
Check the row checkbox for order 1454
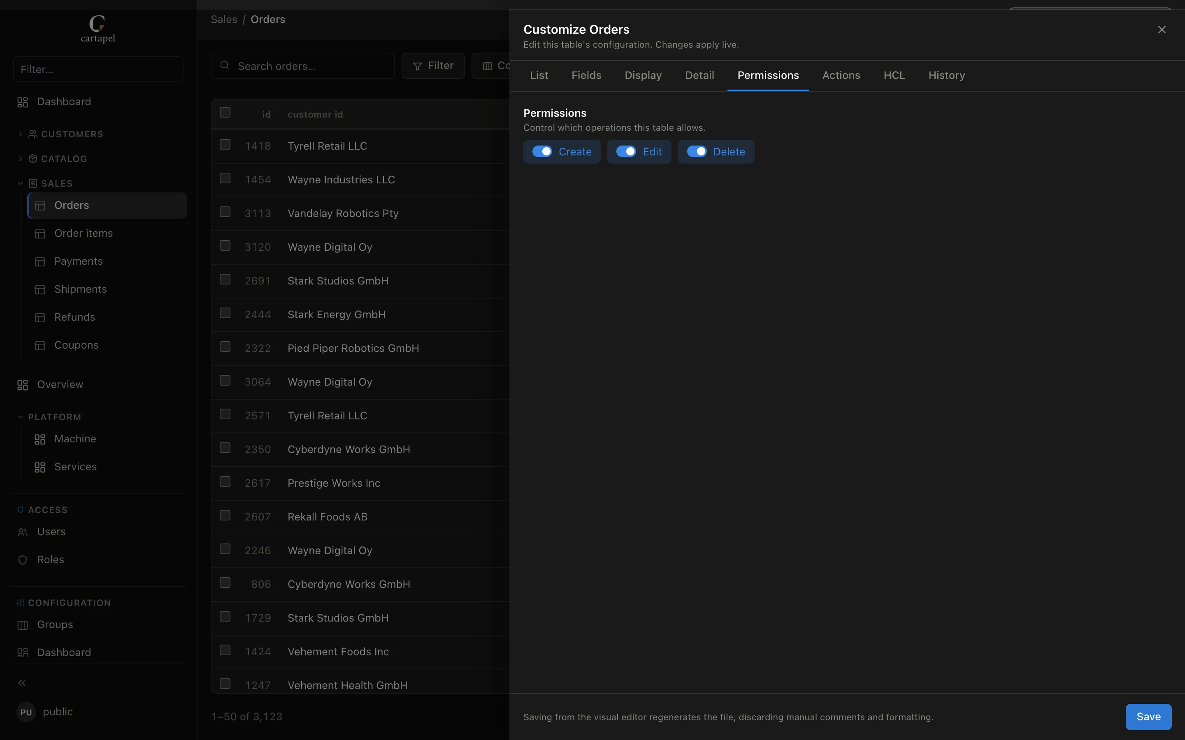(225, 178)
